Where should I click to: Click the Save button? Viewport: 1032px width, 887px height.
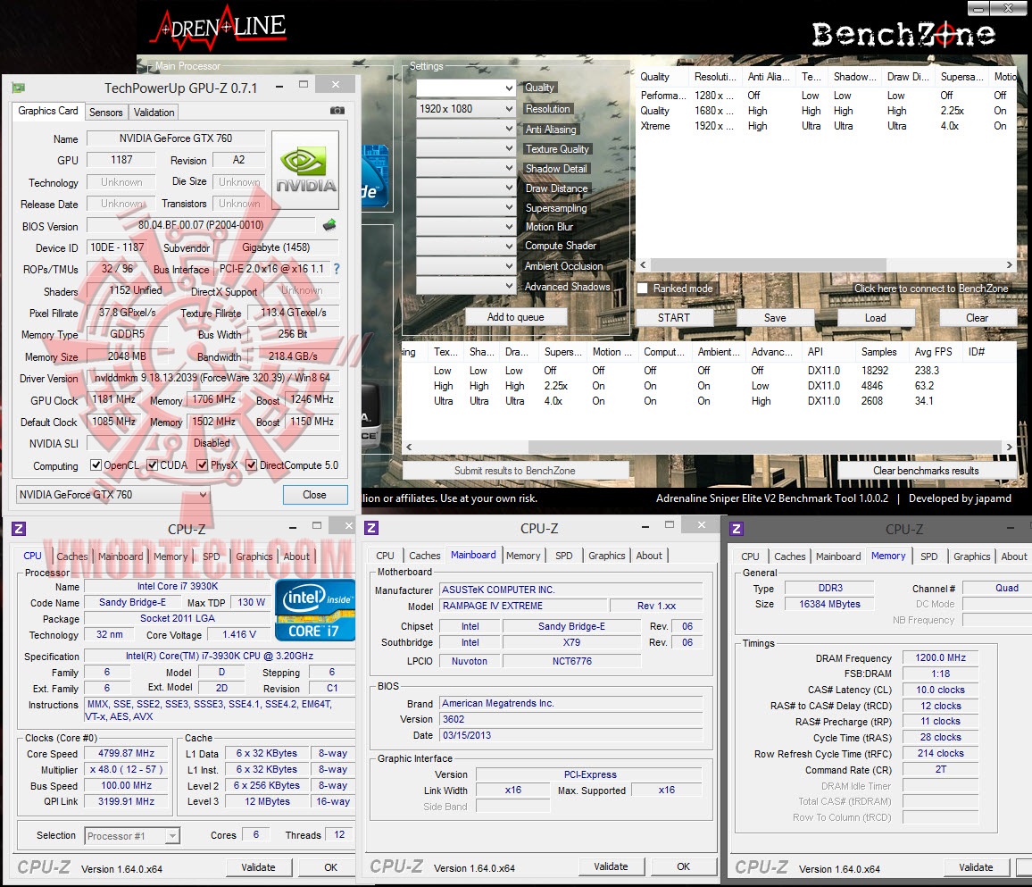point(775,318)
